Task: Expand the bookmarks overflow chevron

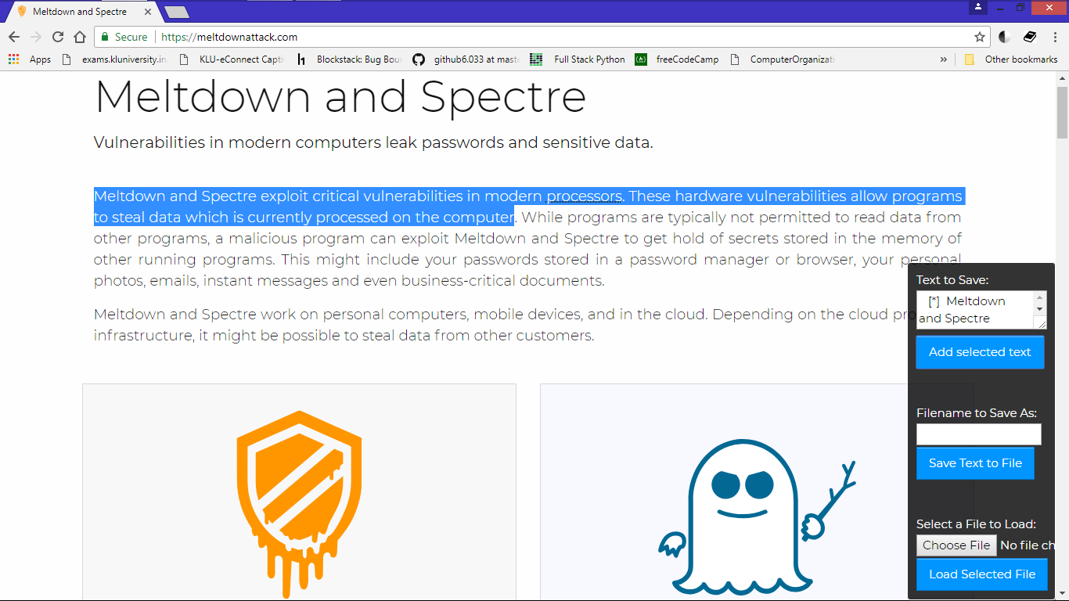Action: (943, 59)
